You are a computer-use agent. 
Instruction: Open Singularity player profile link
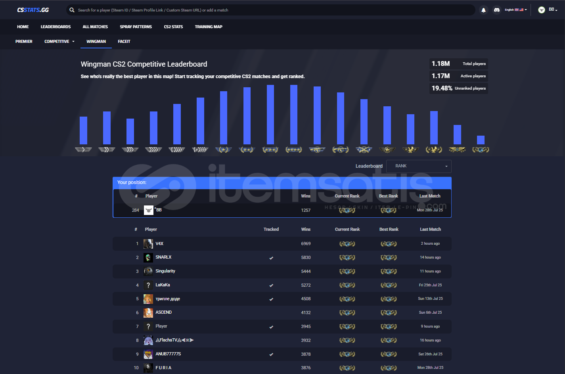(165, 271)
